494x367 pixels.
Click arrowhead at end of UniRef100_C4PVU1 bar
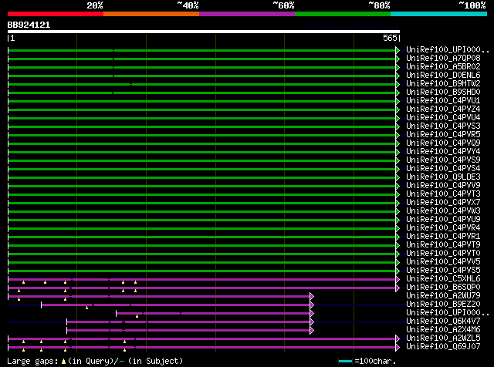point(398,100)
